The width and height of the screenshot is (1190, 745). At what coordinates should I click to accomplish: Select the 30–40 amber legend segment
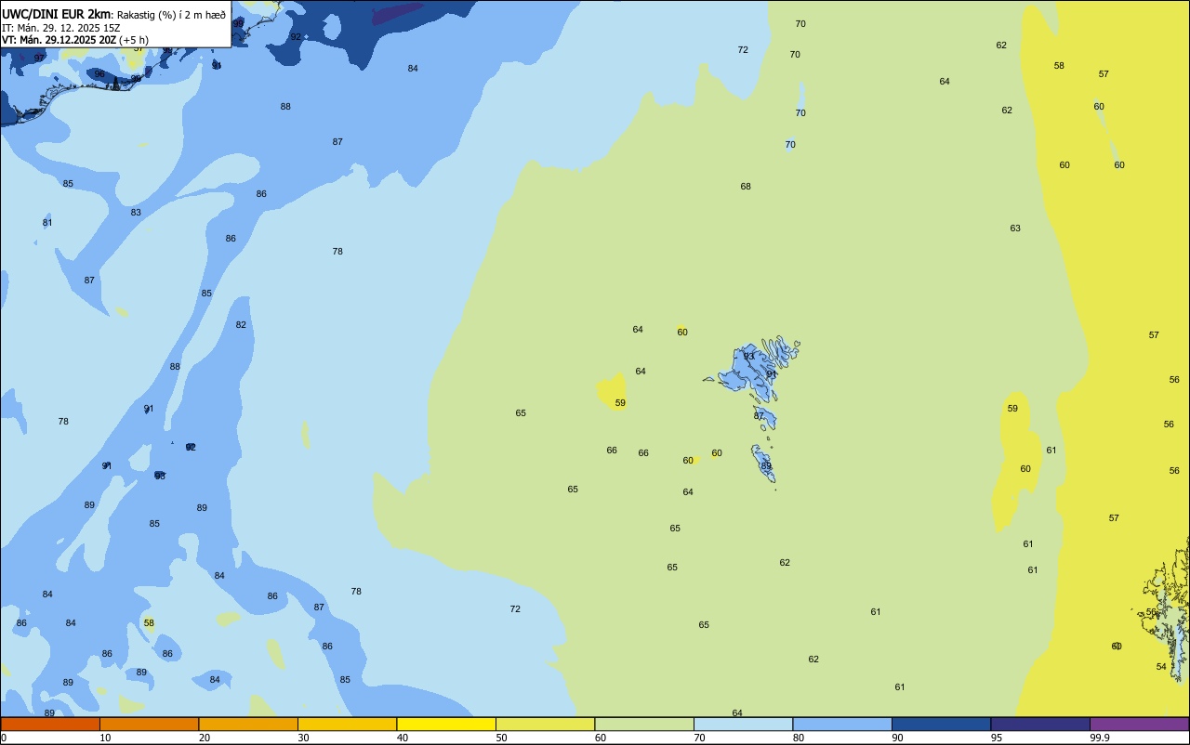[347, 724]
